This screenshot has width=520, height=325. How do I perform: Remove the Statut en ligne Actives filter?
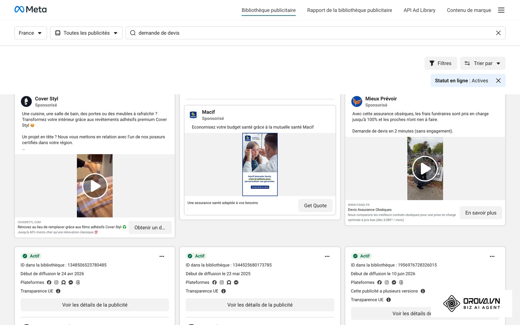pyautogui.click(x=498, y=81)
